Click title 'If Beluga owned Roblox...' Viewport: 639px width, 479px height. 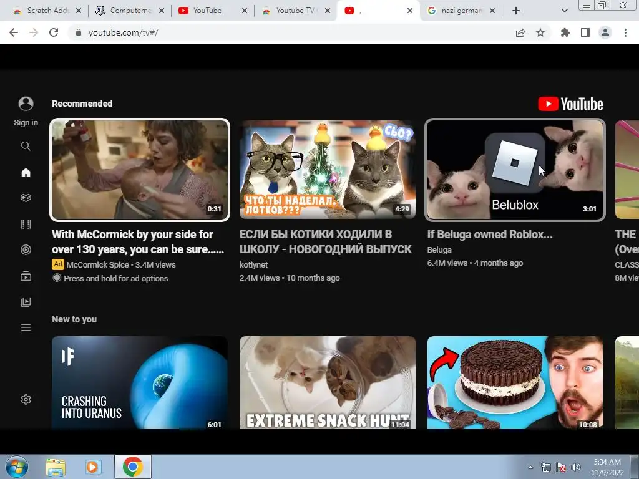coord(490,235)
